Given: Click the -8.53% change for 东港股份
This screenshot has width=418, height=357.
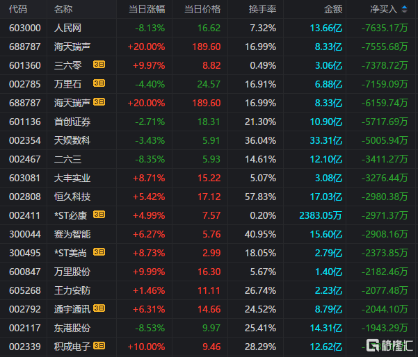Looking at the screenshot, I should 150,328.
